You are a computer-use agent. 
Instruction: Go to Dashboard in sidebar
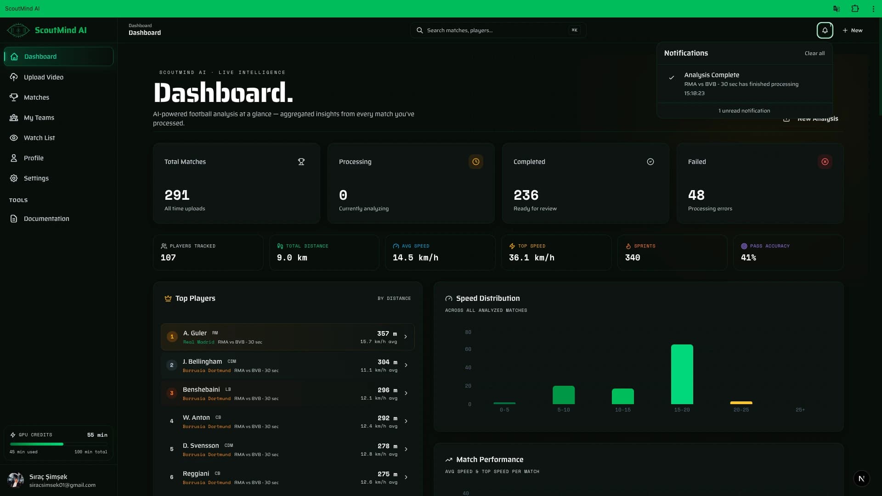pyautogui.click(x=58, y=56)
